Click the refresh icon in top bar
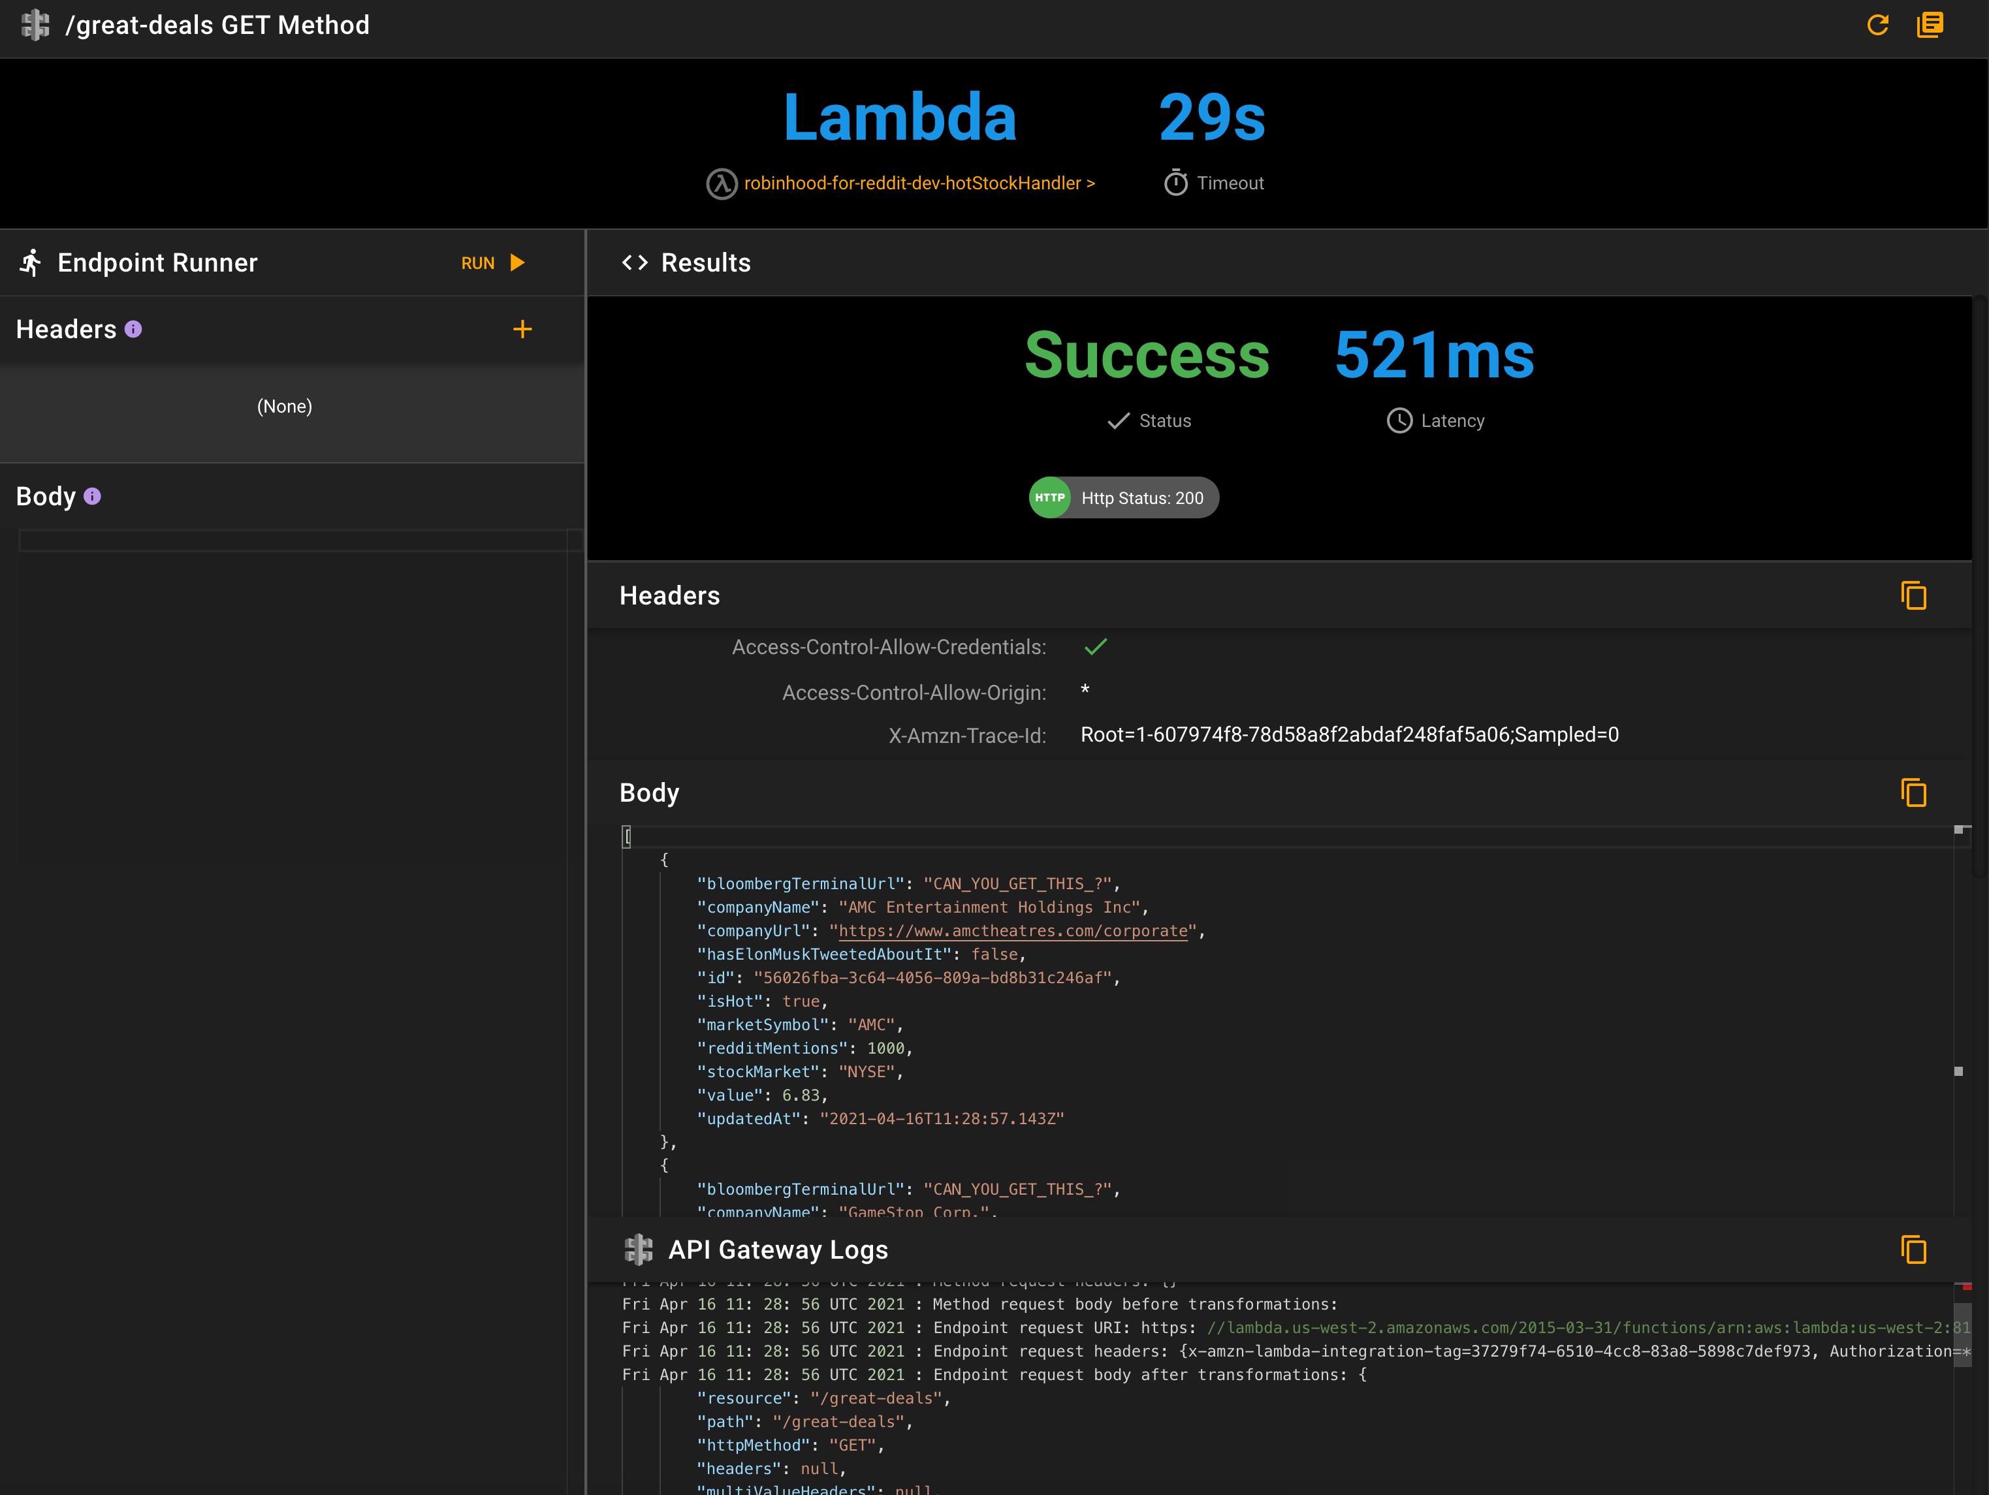The image size is (1989, 1495). (x=1877, y=25)
